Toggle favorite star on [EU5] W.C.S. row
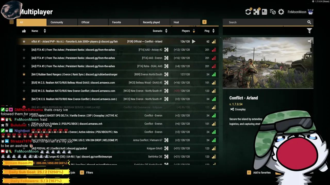The height and width of the screenshot is (185, 330). point(24,82)
